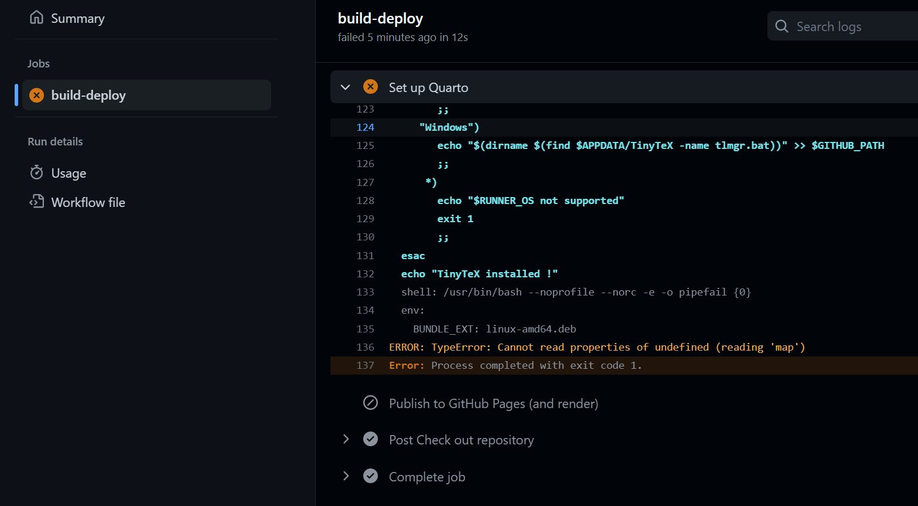Click 'failed 5 minutes ago in 12s' status text
Image resolution: width=918 pixels, height=506 pixels.
tap(402, 37)
